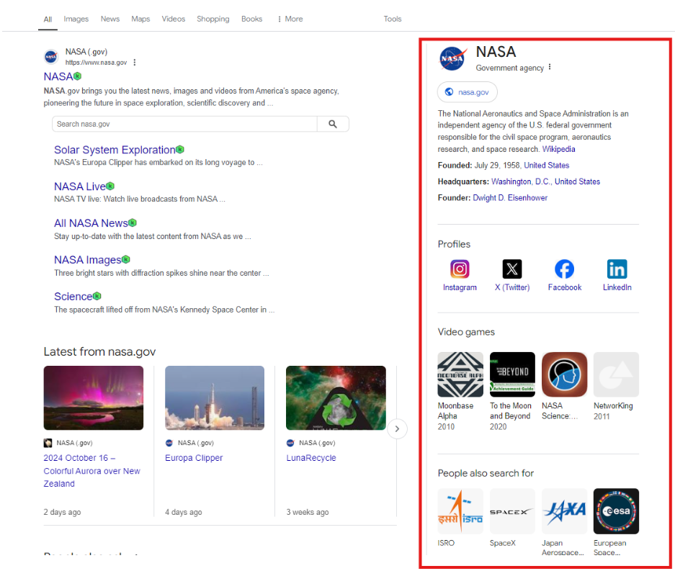Switch to the Videos tab
This screenshot has width=675, height=571.
173,19
